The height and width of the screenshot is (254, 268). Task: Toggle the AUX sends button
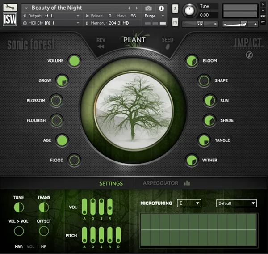[263, 16]
